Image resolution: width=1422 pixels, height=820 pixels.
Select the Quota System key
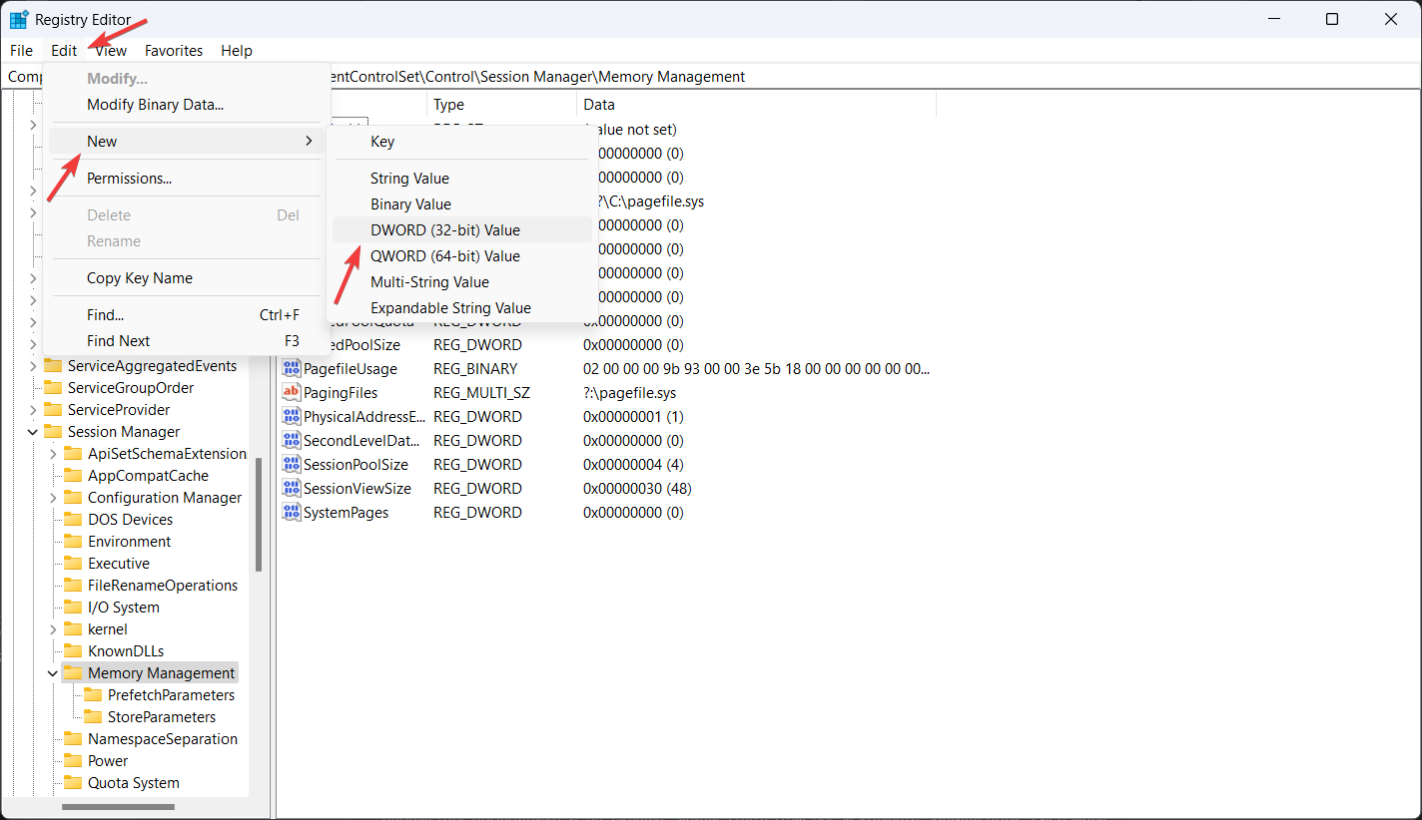[134, 783]
